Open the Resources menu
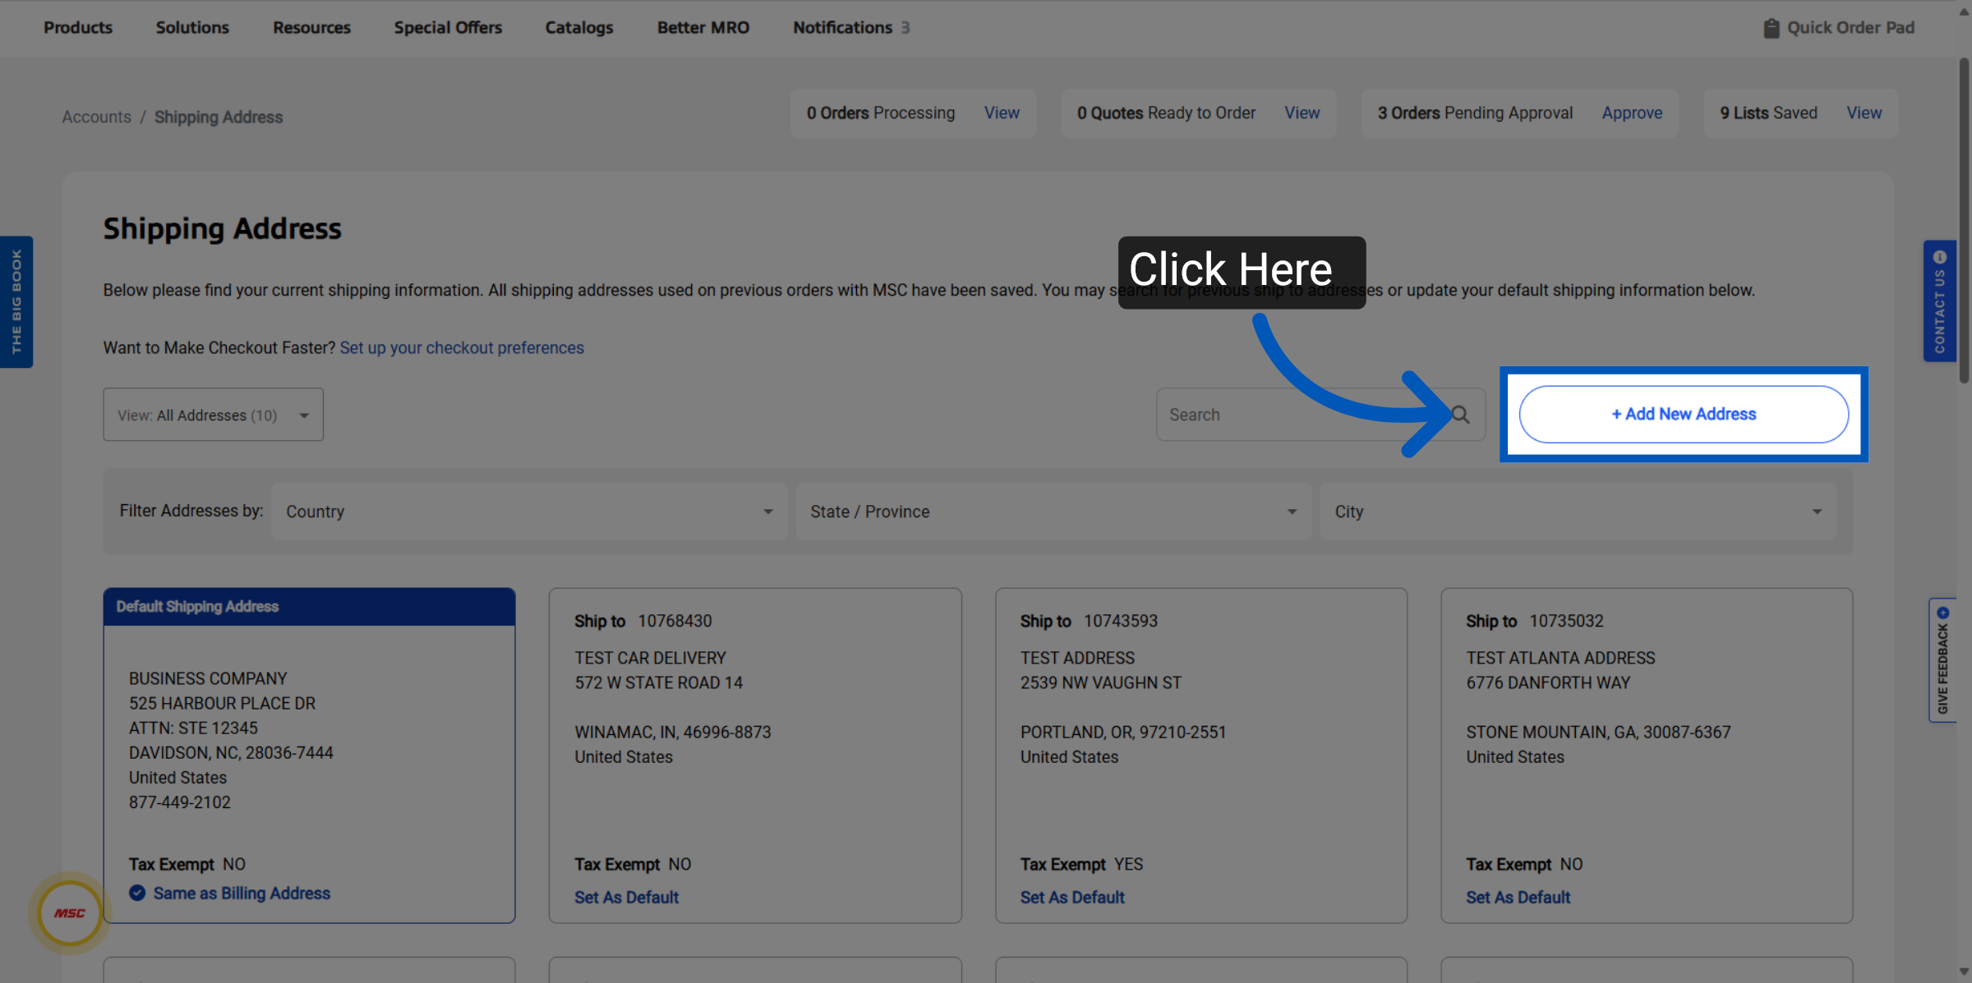The height and width of the screenshot is (983, 1972). coord(311,27)
